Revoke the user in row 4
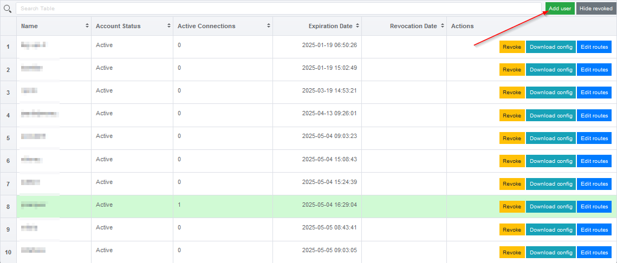Image resolution: width=617 pixels, height=263 pixels. (x=511, y=116)
